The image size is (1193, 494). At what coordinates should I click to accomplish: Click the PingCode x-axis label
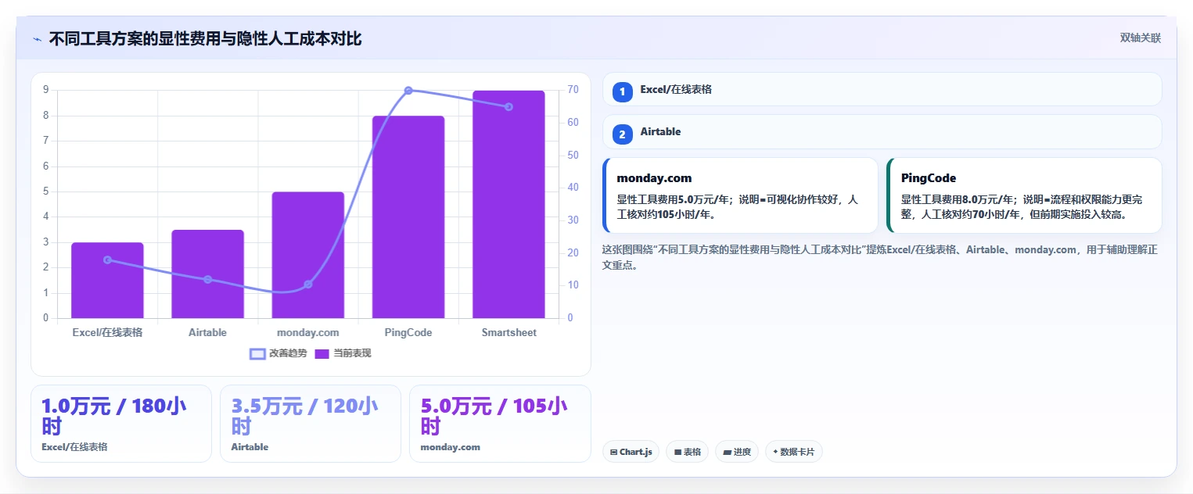coord(408,332)
